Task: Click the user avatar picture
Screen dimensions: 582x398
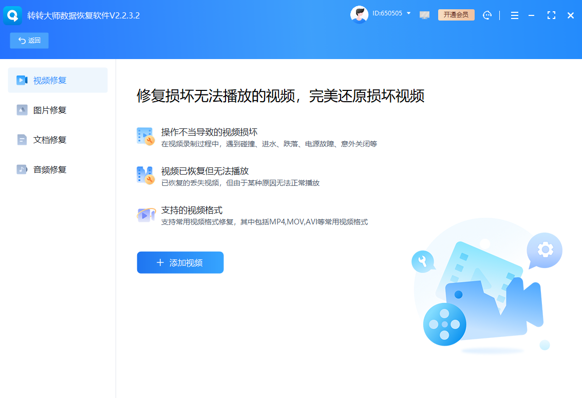Action: pyautogui.click(x=360, y=14)
